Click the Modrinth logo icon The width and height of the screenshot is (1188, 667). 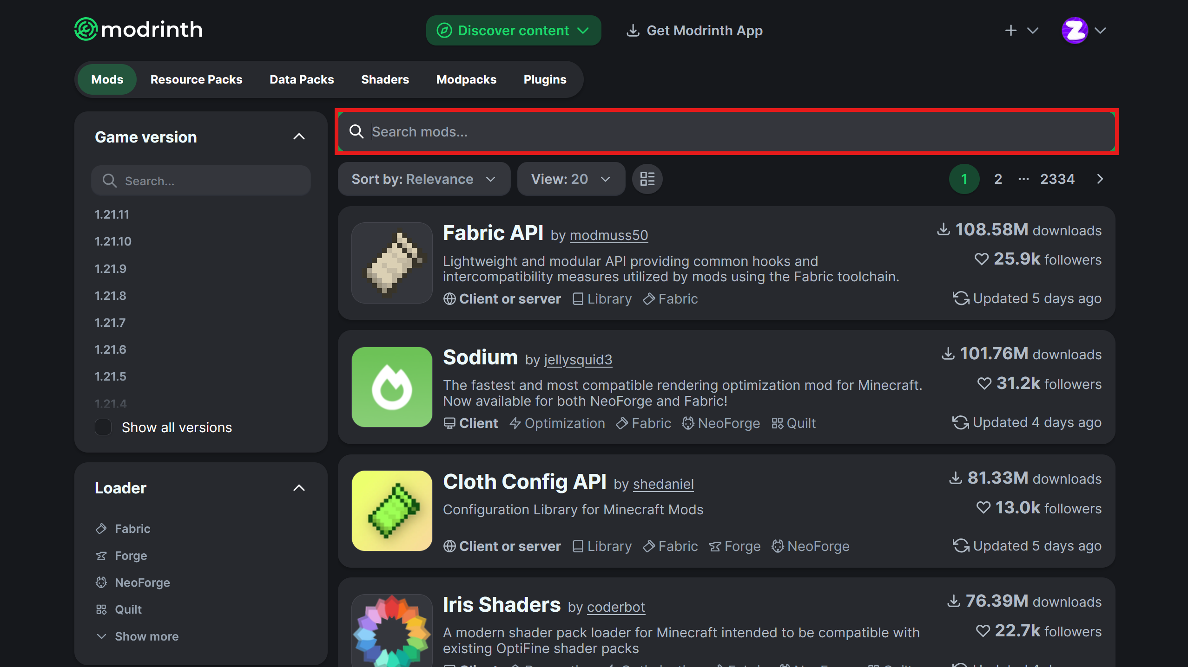pos(86,30)
